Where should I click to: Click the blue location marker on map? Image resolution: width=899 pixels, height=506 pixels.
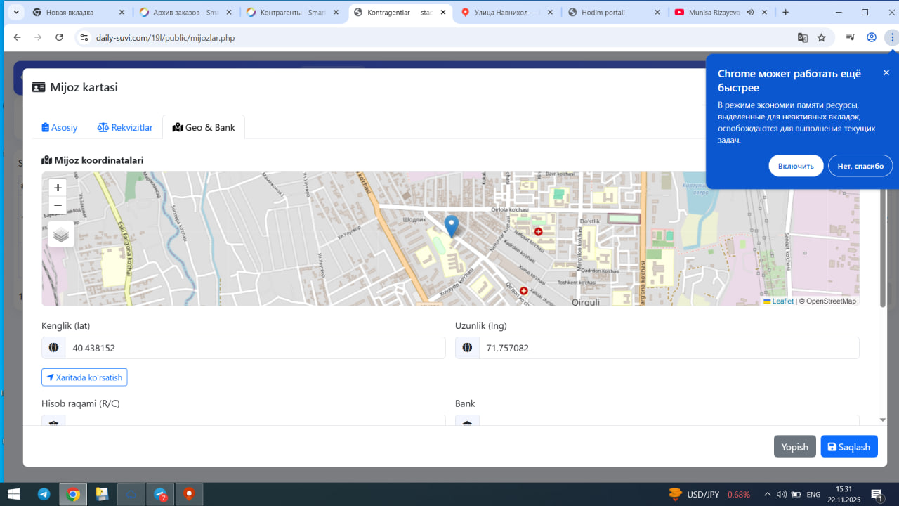[452, 226]
